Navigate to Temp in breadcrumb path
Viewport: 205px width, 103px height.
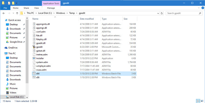pyautogui.click(x=72, y=13)
